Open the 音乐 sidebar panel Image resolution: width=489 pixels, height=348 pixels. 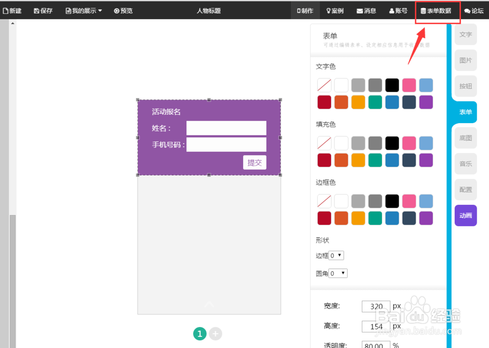click(465, 164)
